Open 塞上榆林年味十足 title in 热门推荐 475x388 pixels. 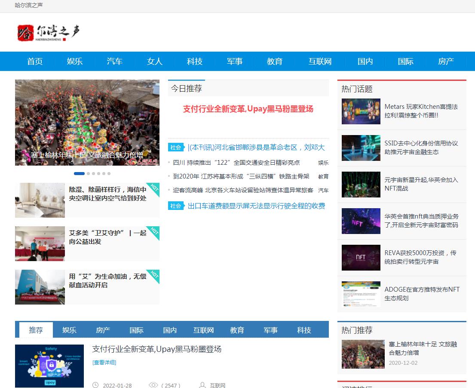pos(423,348)
